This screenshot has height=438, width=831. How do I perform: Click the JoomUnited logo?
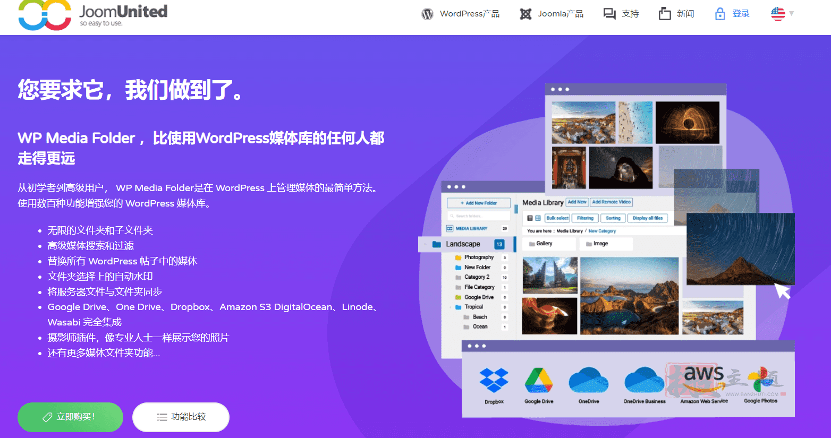[x=93, y=15]
